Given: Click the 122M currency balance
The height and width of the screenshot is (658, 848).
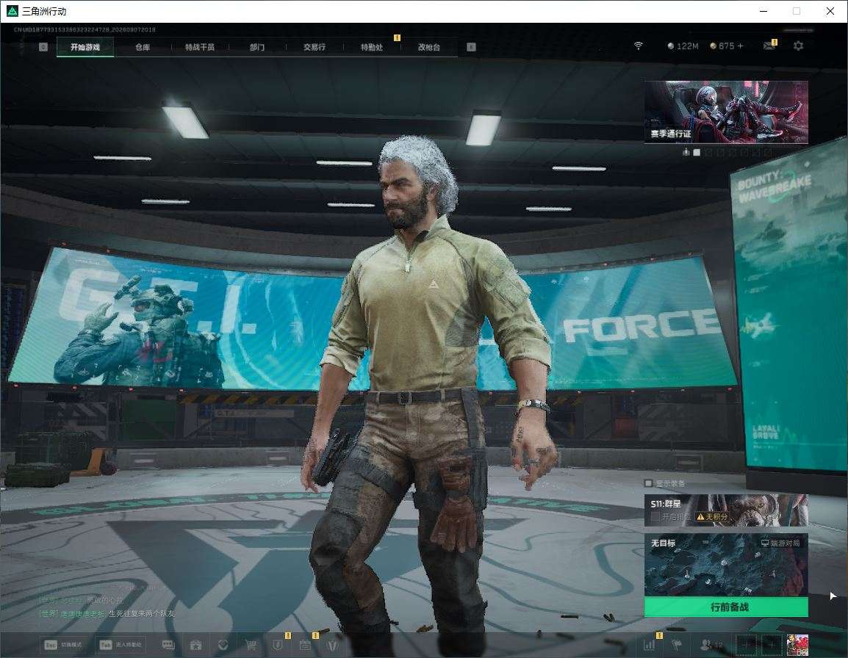Looking at the screenshot, I should coord(683,46).
